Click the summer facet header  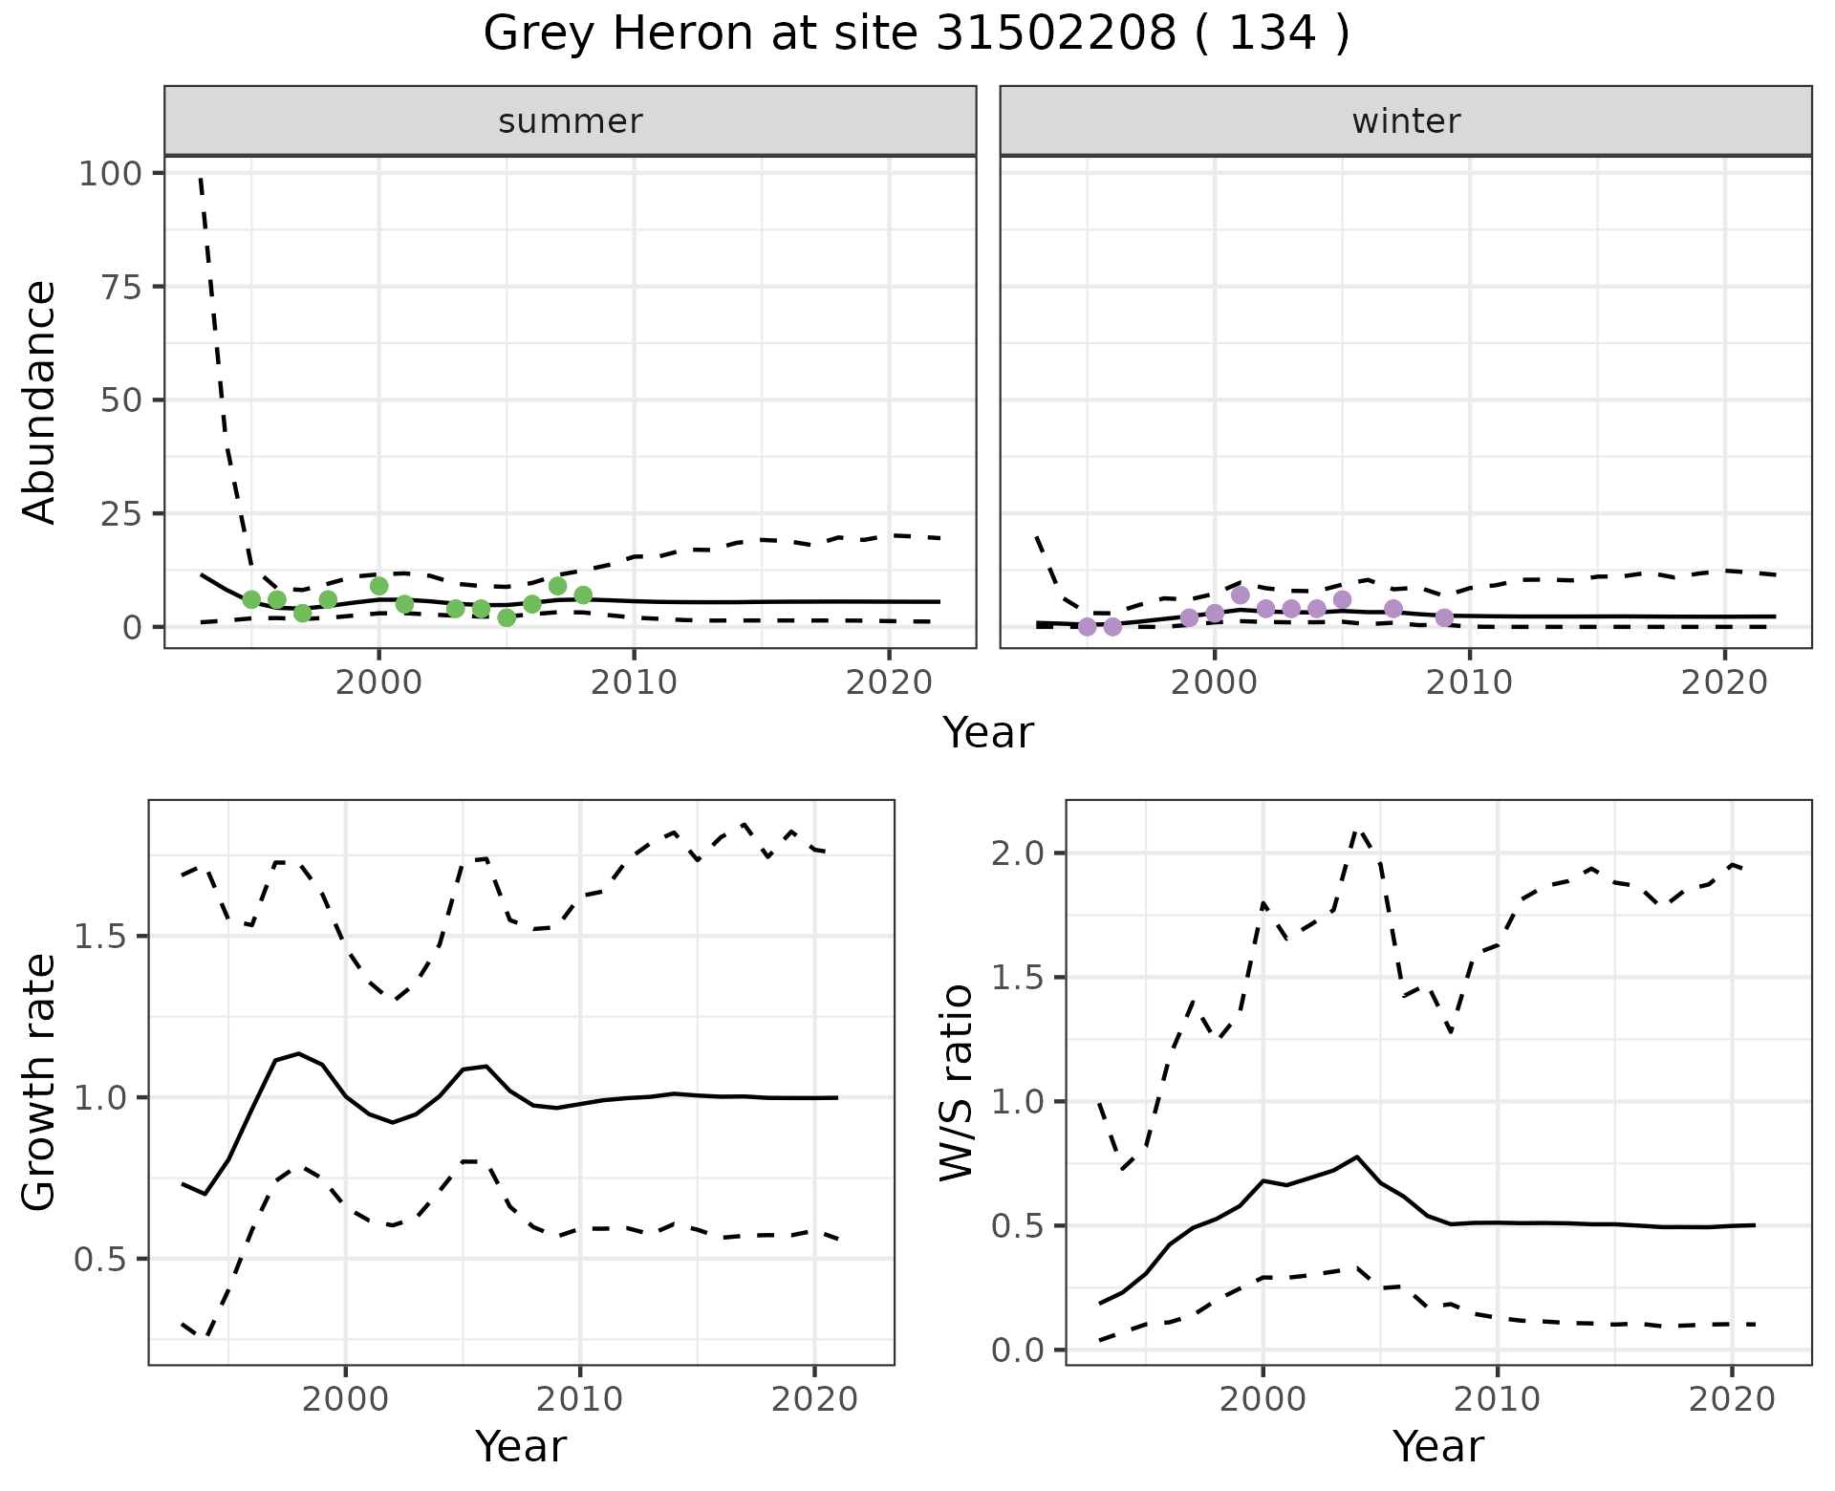(570, 121)
